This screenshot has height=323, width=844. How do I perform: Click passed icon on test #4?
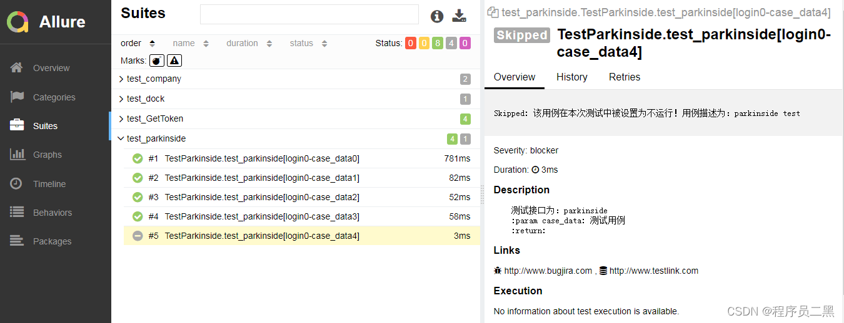pyautogui.click(x=138, y=216)
